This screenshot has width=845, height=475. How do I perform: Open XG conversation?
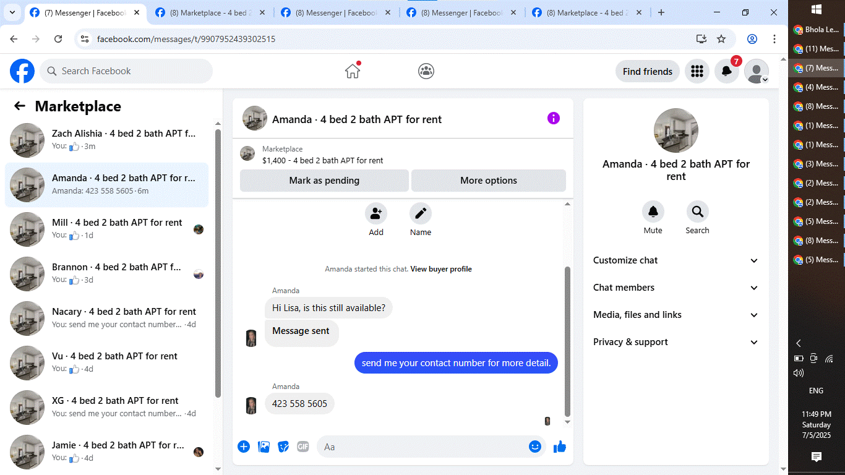pyautogui.click(x=106, y=408)
